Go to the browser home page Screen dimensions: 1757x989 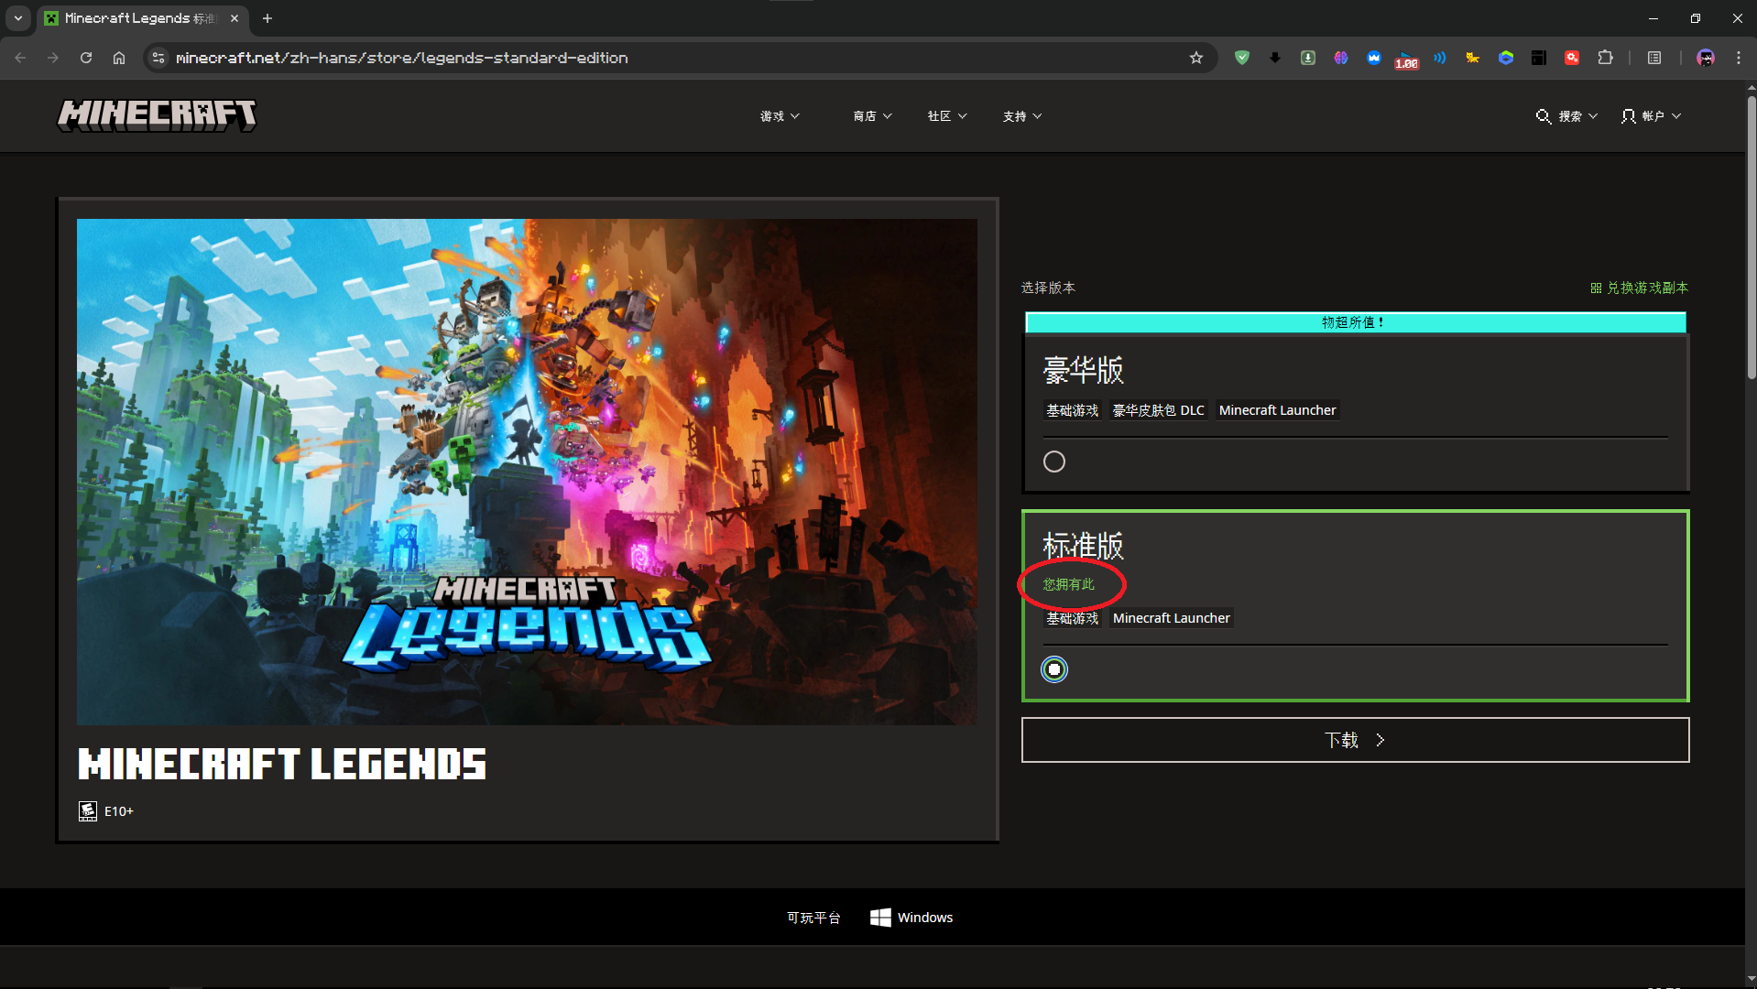(x=119, y=58)
